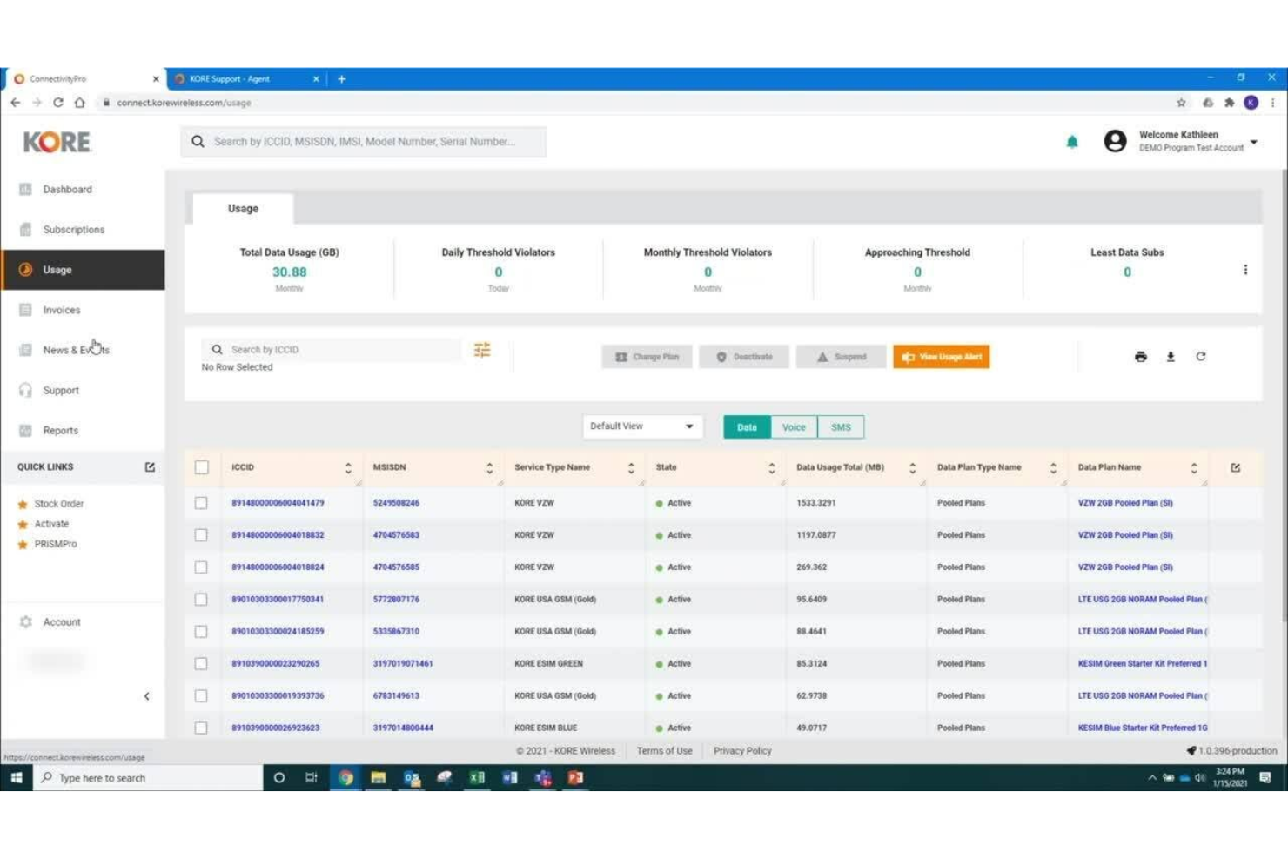Open the filter icon beside Search by ICCID
Image resolution: width=1288 pixels, height=859 pixels.
[482, 349]
